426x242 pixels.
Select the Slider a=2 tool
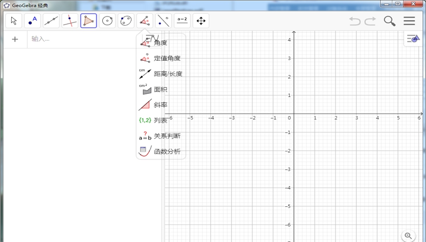click(182, 21)
